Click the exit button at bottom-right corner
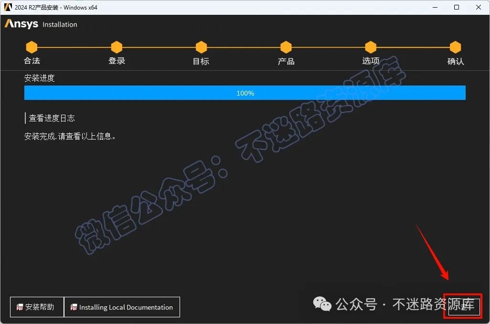This screenshot has width=490, height=324. tap(464, 307)
